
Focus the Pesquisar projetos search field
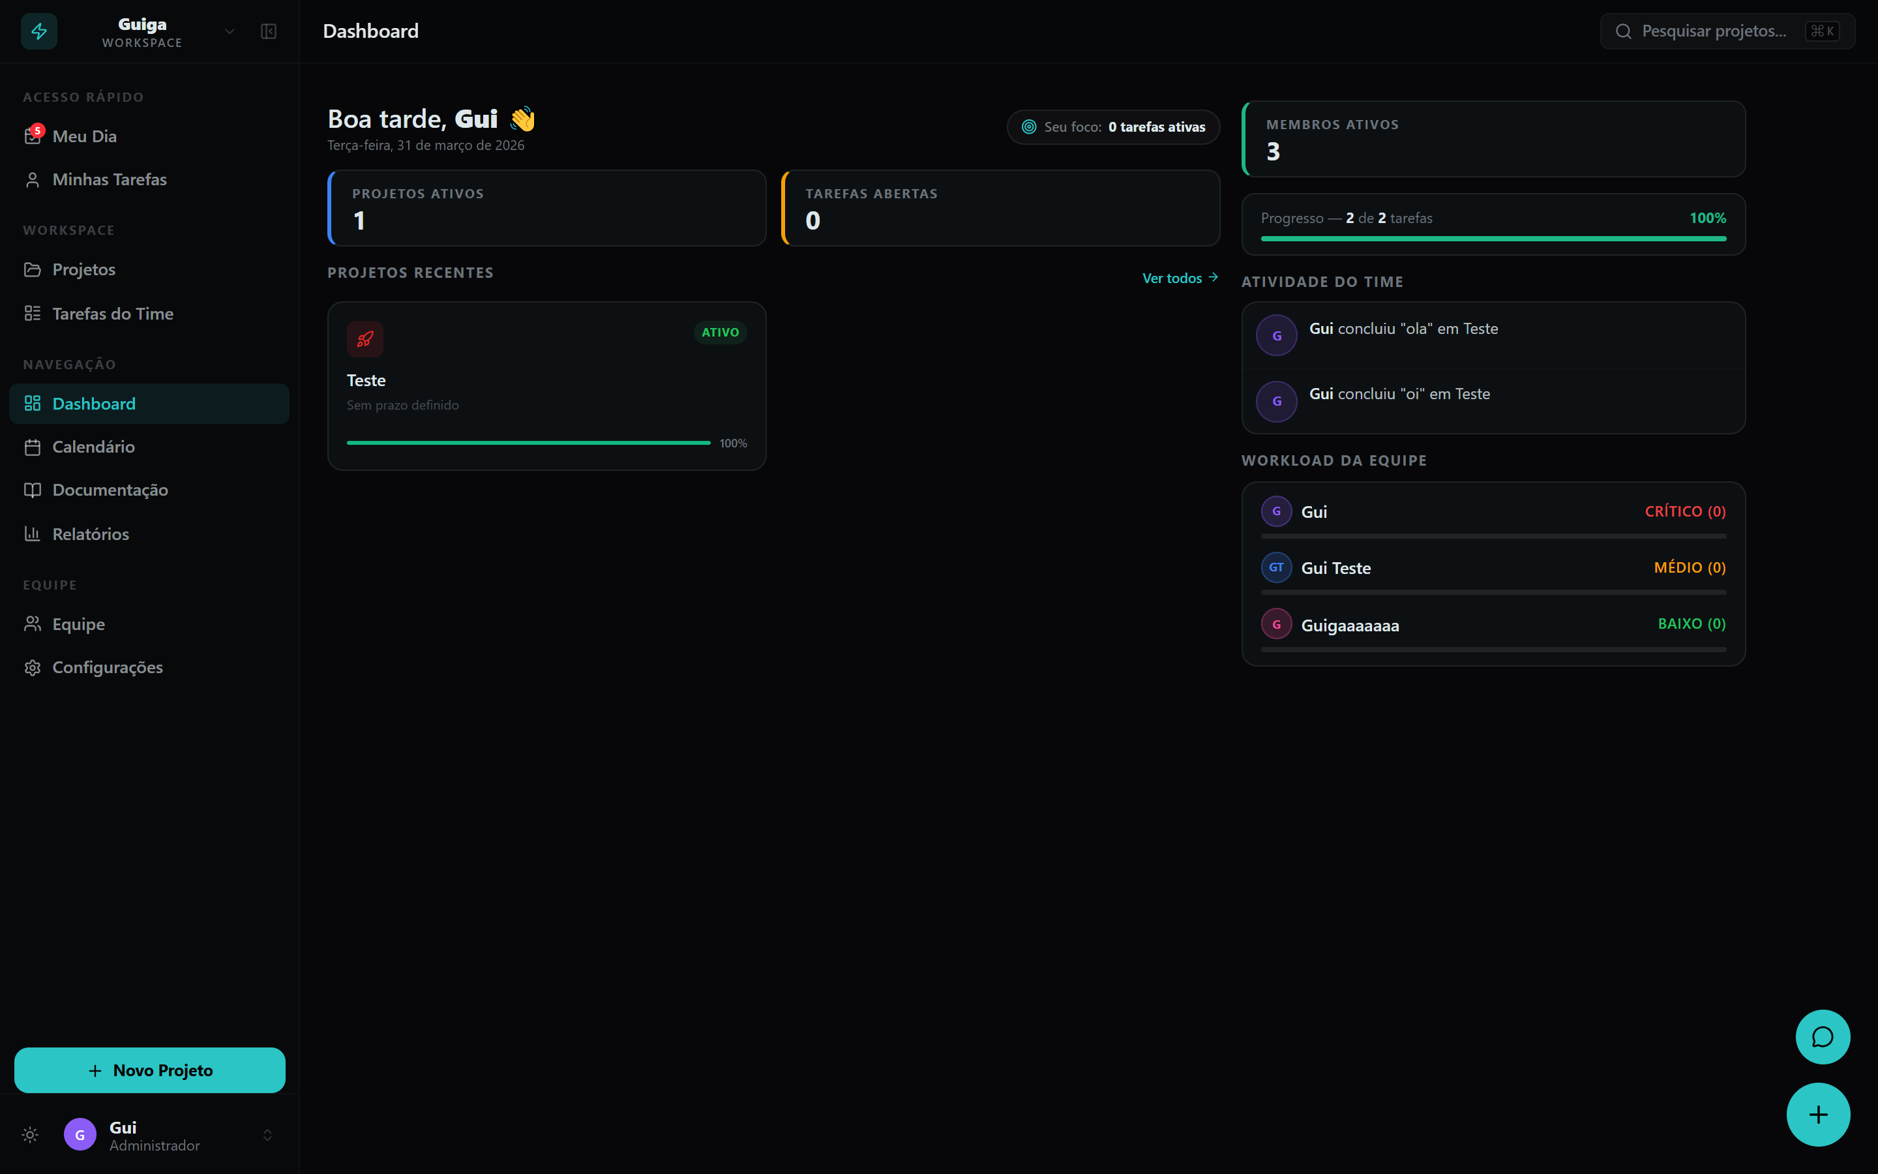(x=1714, y=31)
